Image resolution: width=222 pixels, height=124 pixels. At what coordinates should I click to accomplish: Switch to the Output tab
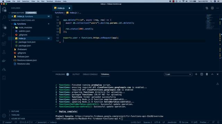tap(76, 74)
